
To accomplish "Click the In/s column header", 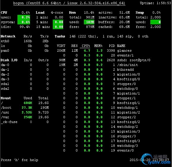I will pyautogui.click(x=28, y=60).
